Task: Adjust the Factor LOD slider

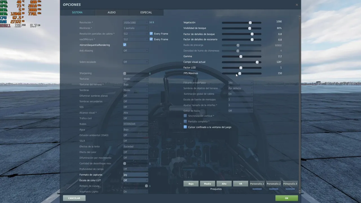Action: coord(242,68)
